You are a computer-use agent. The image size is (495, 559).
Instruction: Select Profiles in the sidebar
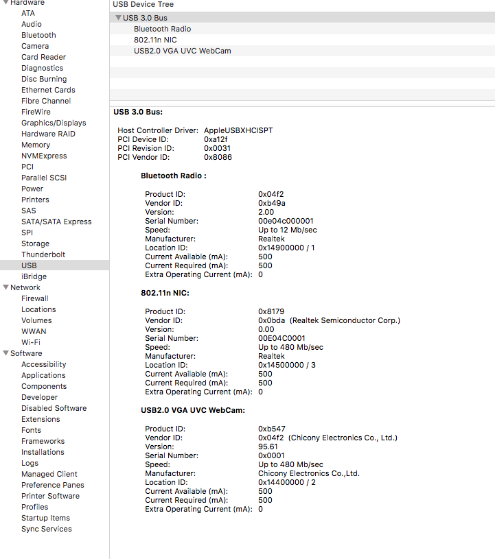34,507
